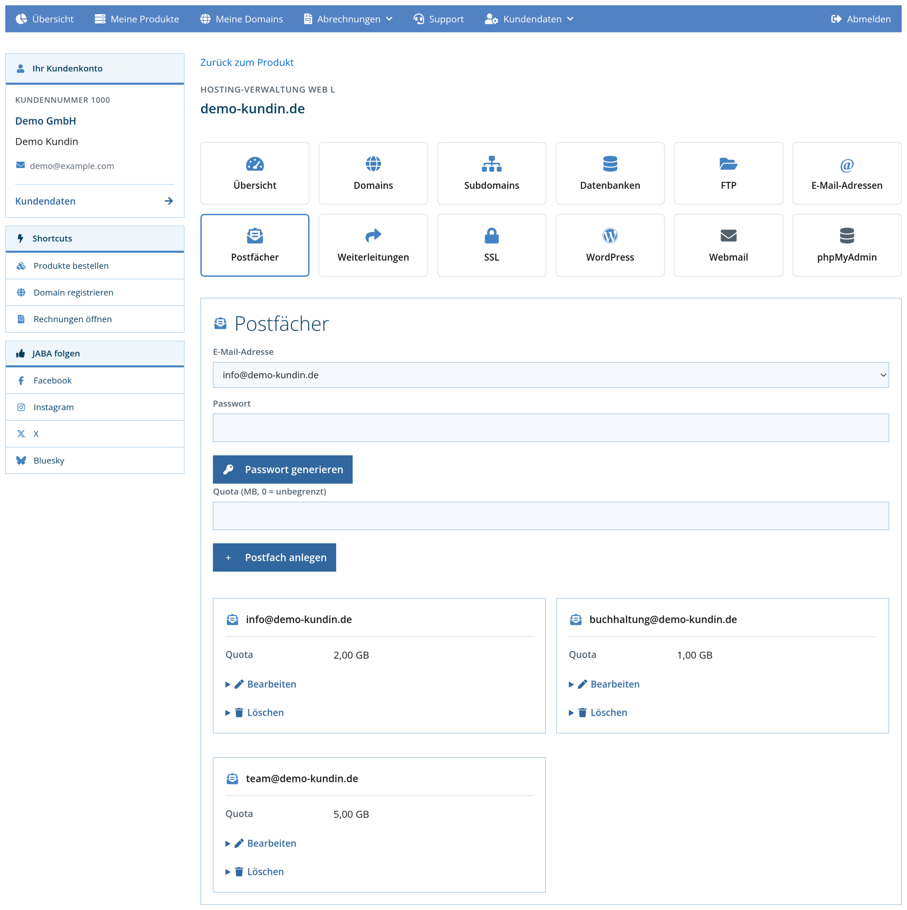Click the 1,00 GB quota value
Viewport: 907px width, 910px height.
tap(694, 655)
